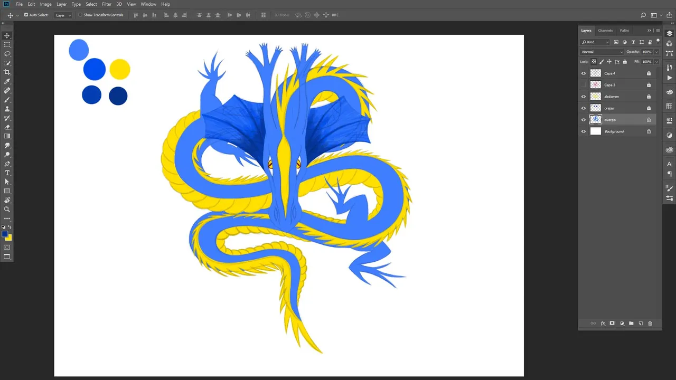The height and width of the screenshot is (380, 676).
Task: Toggle lock all for layer
Action: tap(624, 62)
